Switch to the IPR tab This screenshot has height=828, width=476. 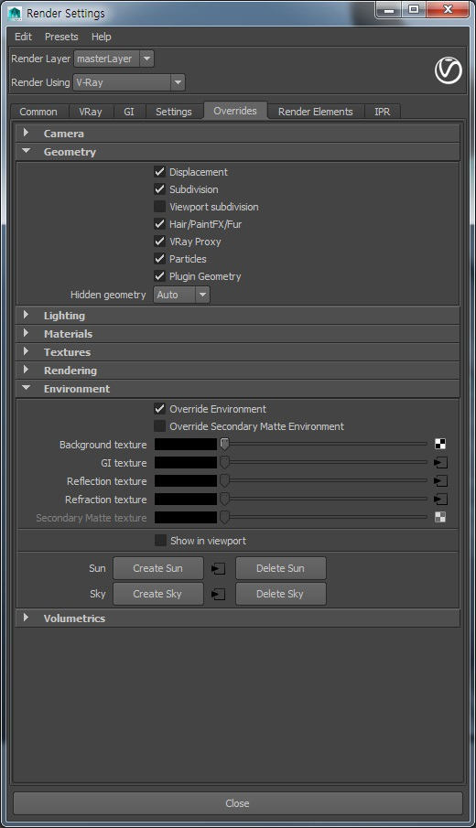pos(383,112)
